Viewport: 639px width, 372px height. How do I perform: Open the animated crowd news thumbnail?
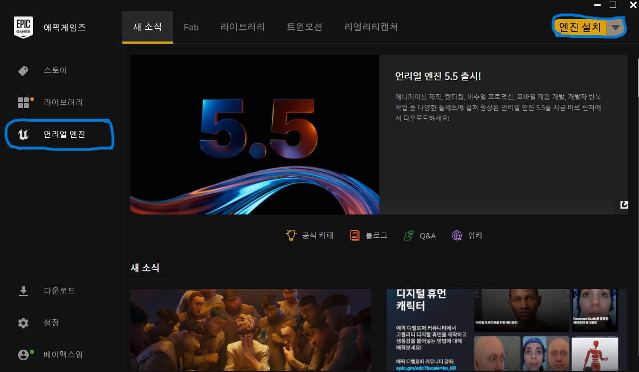251,330
